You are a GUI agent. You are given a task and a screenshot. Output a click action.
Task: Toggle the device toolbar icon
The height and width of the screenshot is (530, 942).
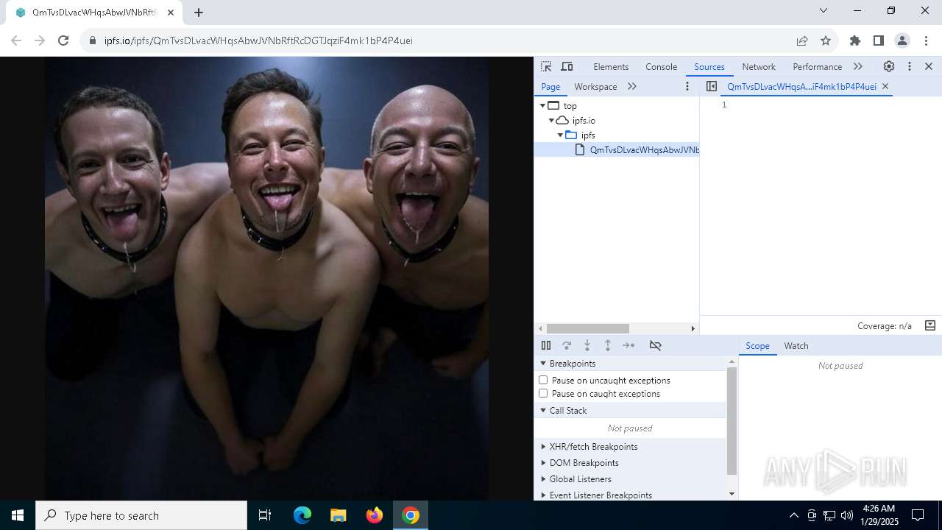567,66
